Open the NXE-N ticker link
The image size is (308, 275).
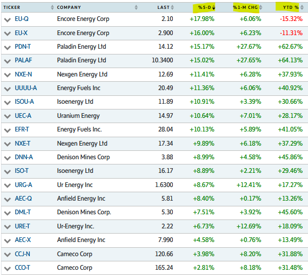(x=24, y=74)
